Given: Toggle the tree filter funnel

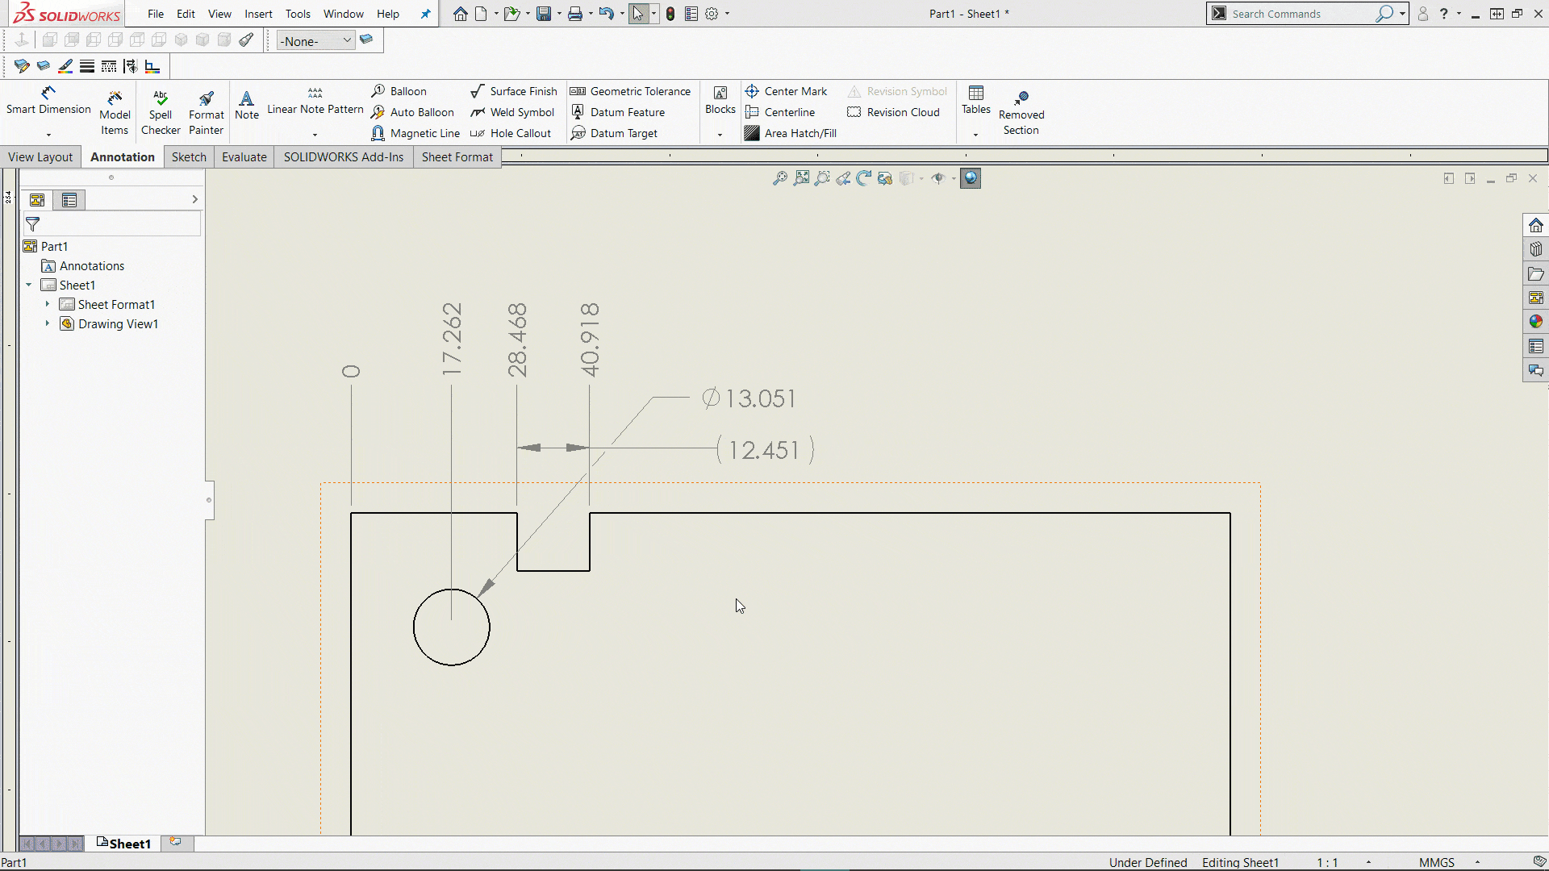Looking at the screenshot, I should (x=33, y=224).
